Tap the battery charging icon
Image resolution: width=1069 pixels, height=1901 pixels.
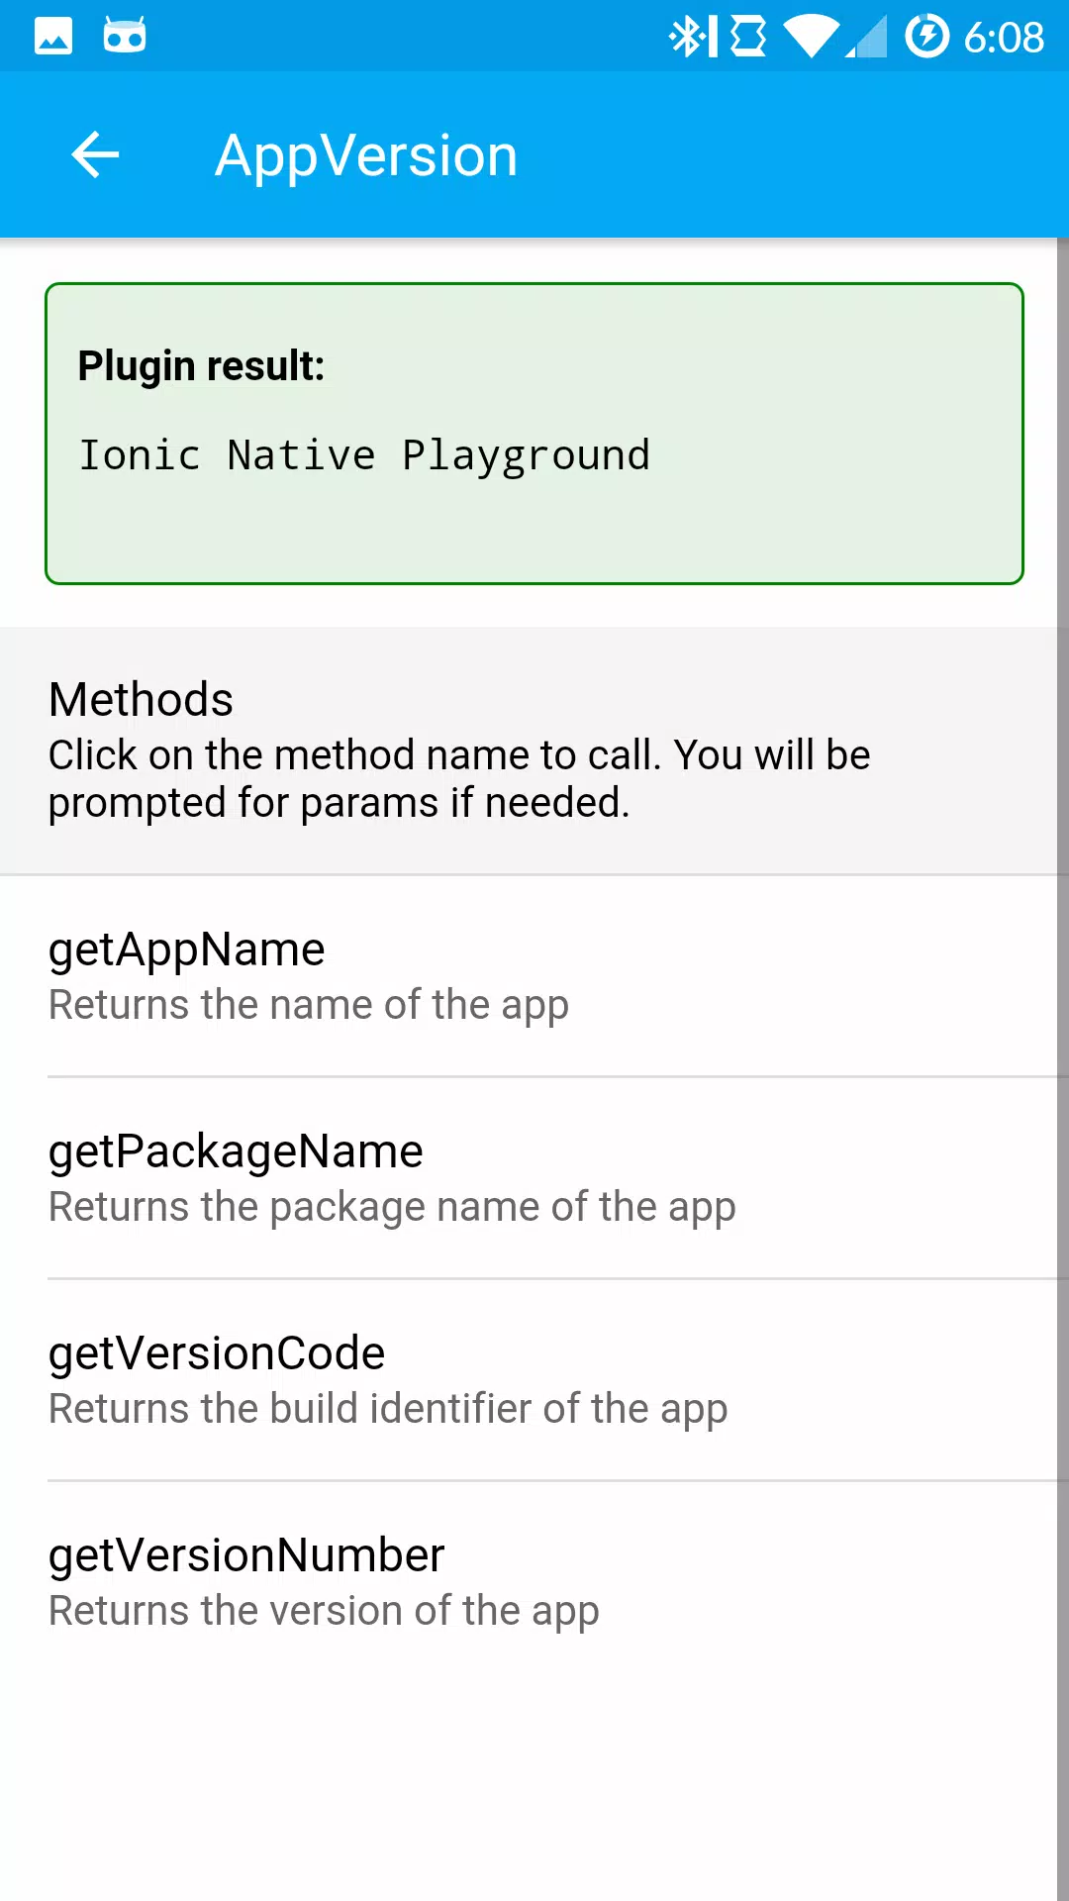[926, 36]
